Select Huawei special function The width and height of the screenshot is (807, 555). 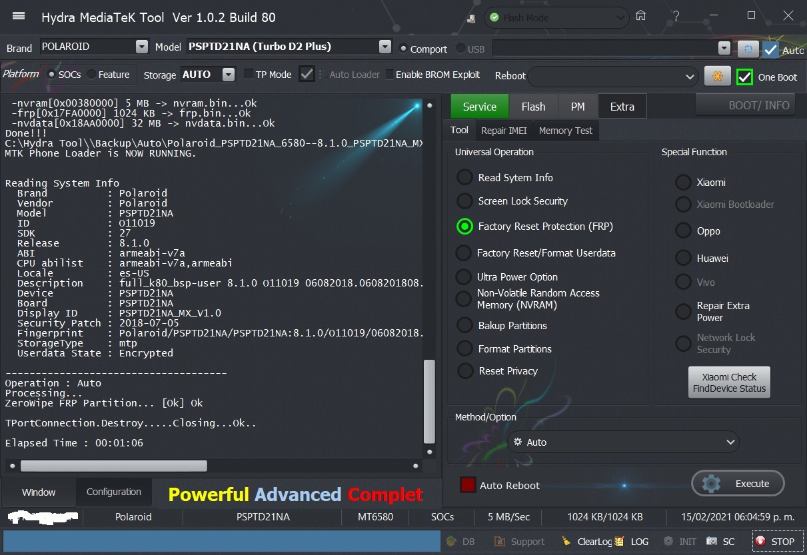point(683,258)
